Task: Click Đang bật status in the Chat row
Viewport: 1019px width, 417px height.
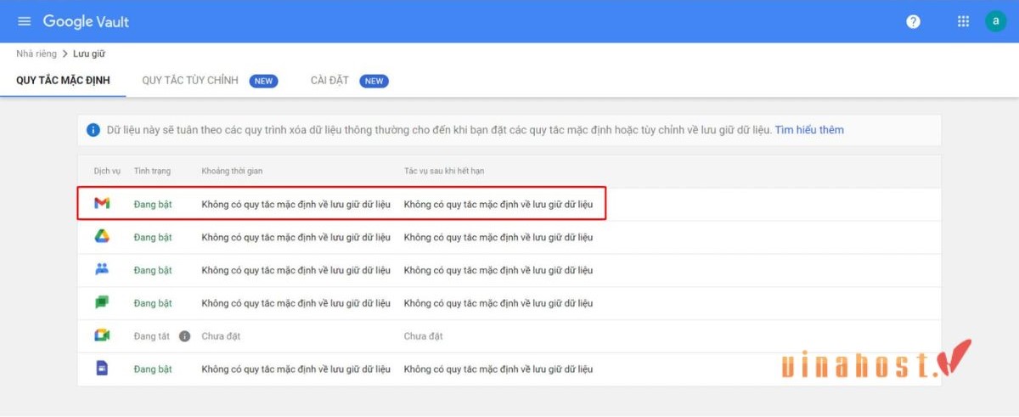Action: pos(153,303)
